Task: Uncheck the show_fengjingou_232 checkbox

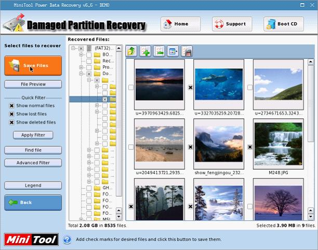Action: pos(190,147)
